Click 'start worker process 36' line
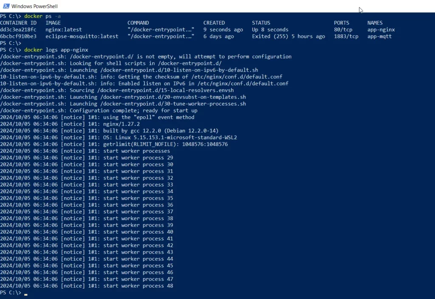Viewport: 435px width, 299px height. 87,204
